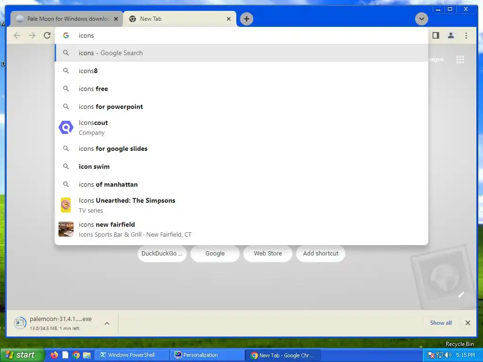Click Add shortcut

[321, 253]
